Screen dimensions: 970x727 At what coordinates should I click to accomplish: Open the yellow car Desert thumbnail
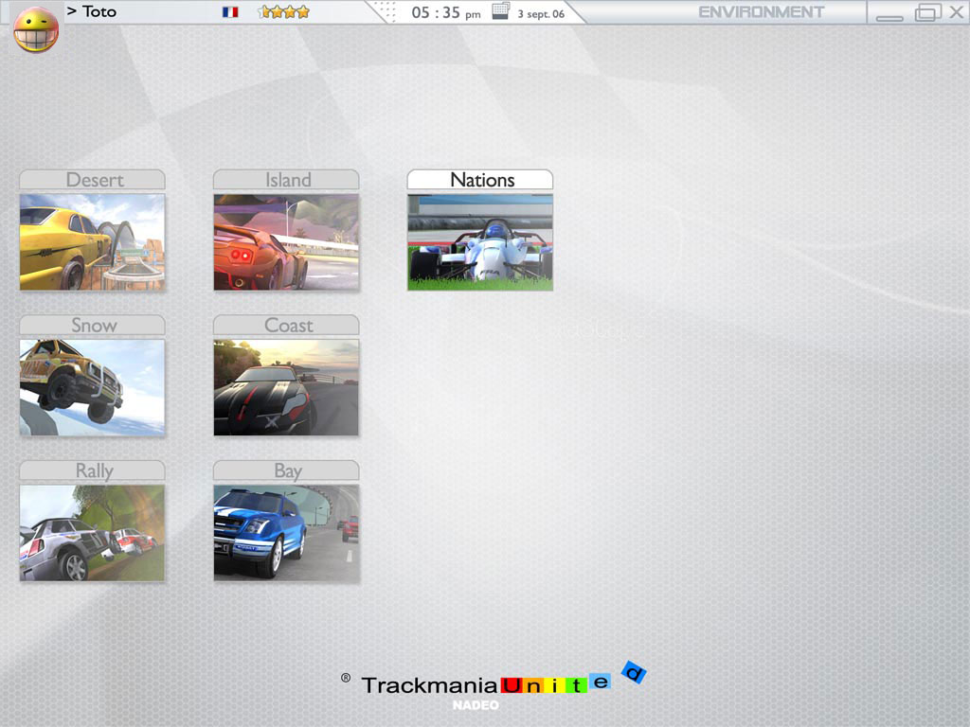coord(93,242)
